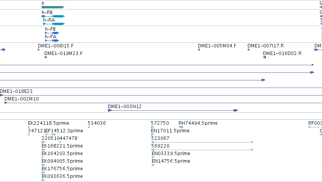Select the EK093636.5prime feature label
The height and width of the screenshot is (182, 322).
click(62, 176)
